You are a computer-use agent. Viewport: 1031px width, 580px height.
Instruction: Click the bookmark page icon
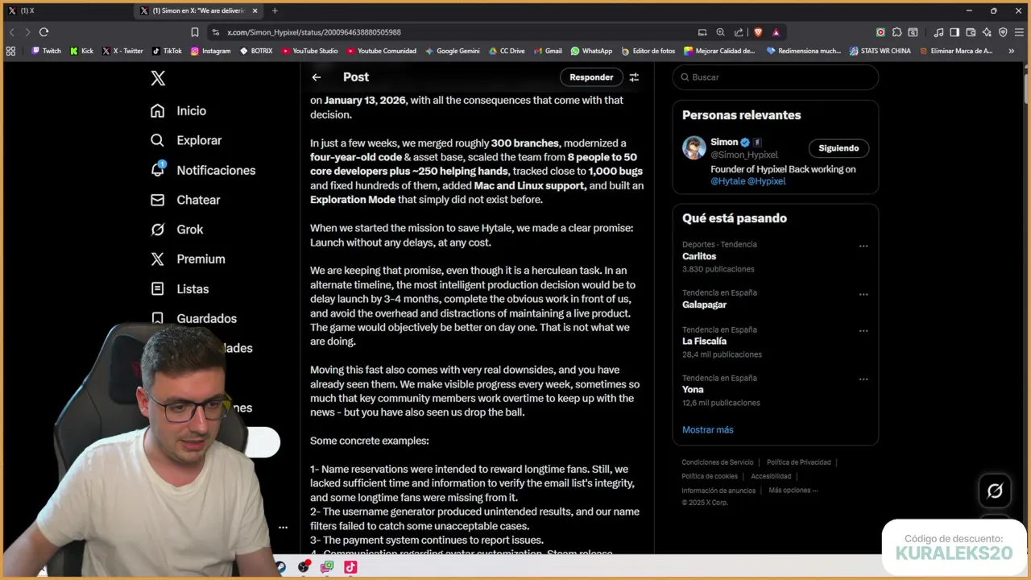pyautogui.click(x=194, y=32)
